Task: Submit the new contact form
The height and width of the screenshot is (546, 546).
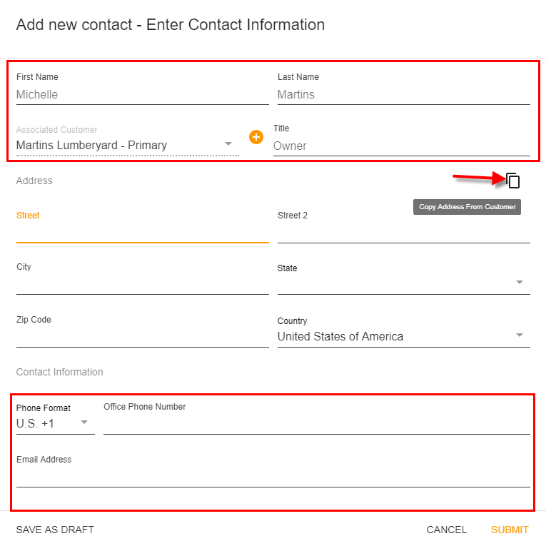Action: point(510,530)
